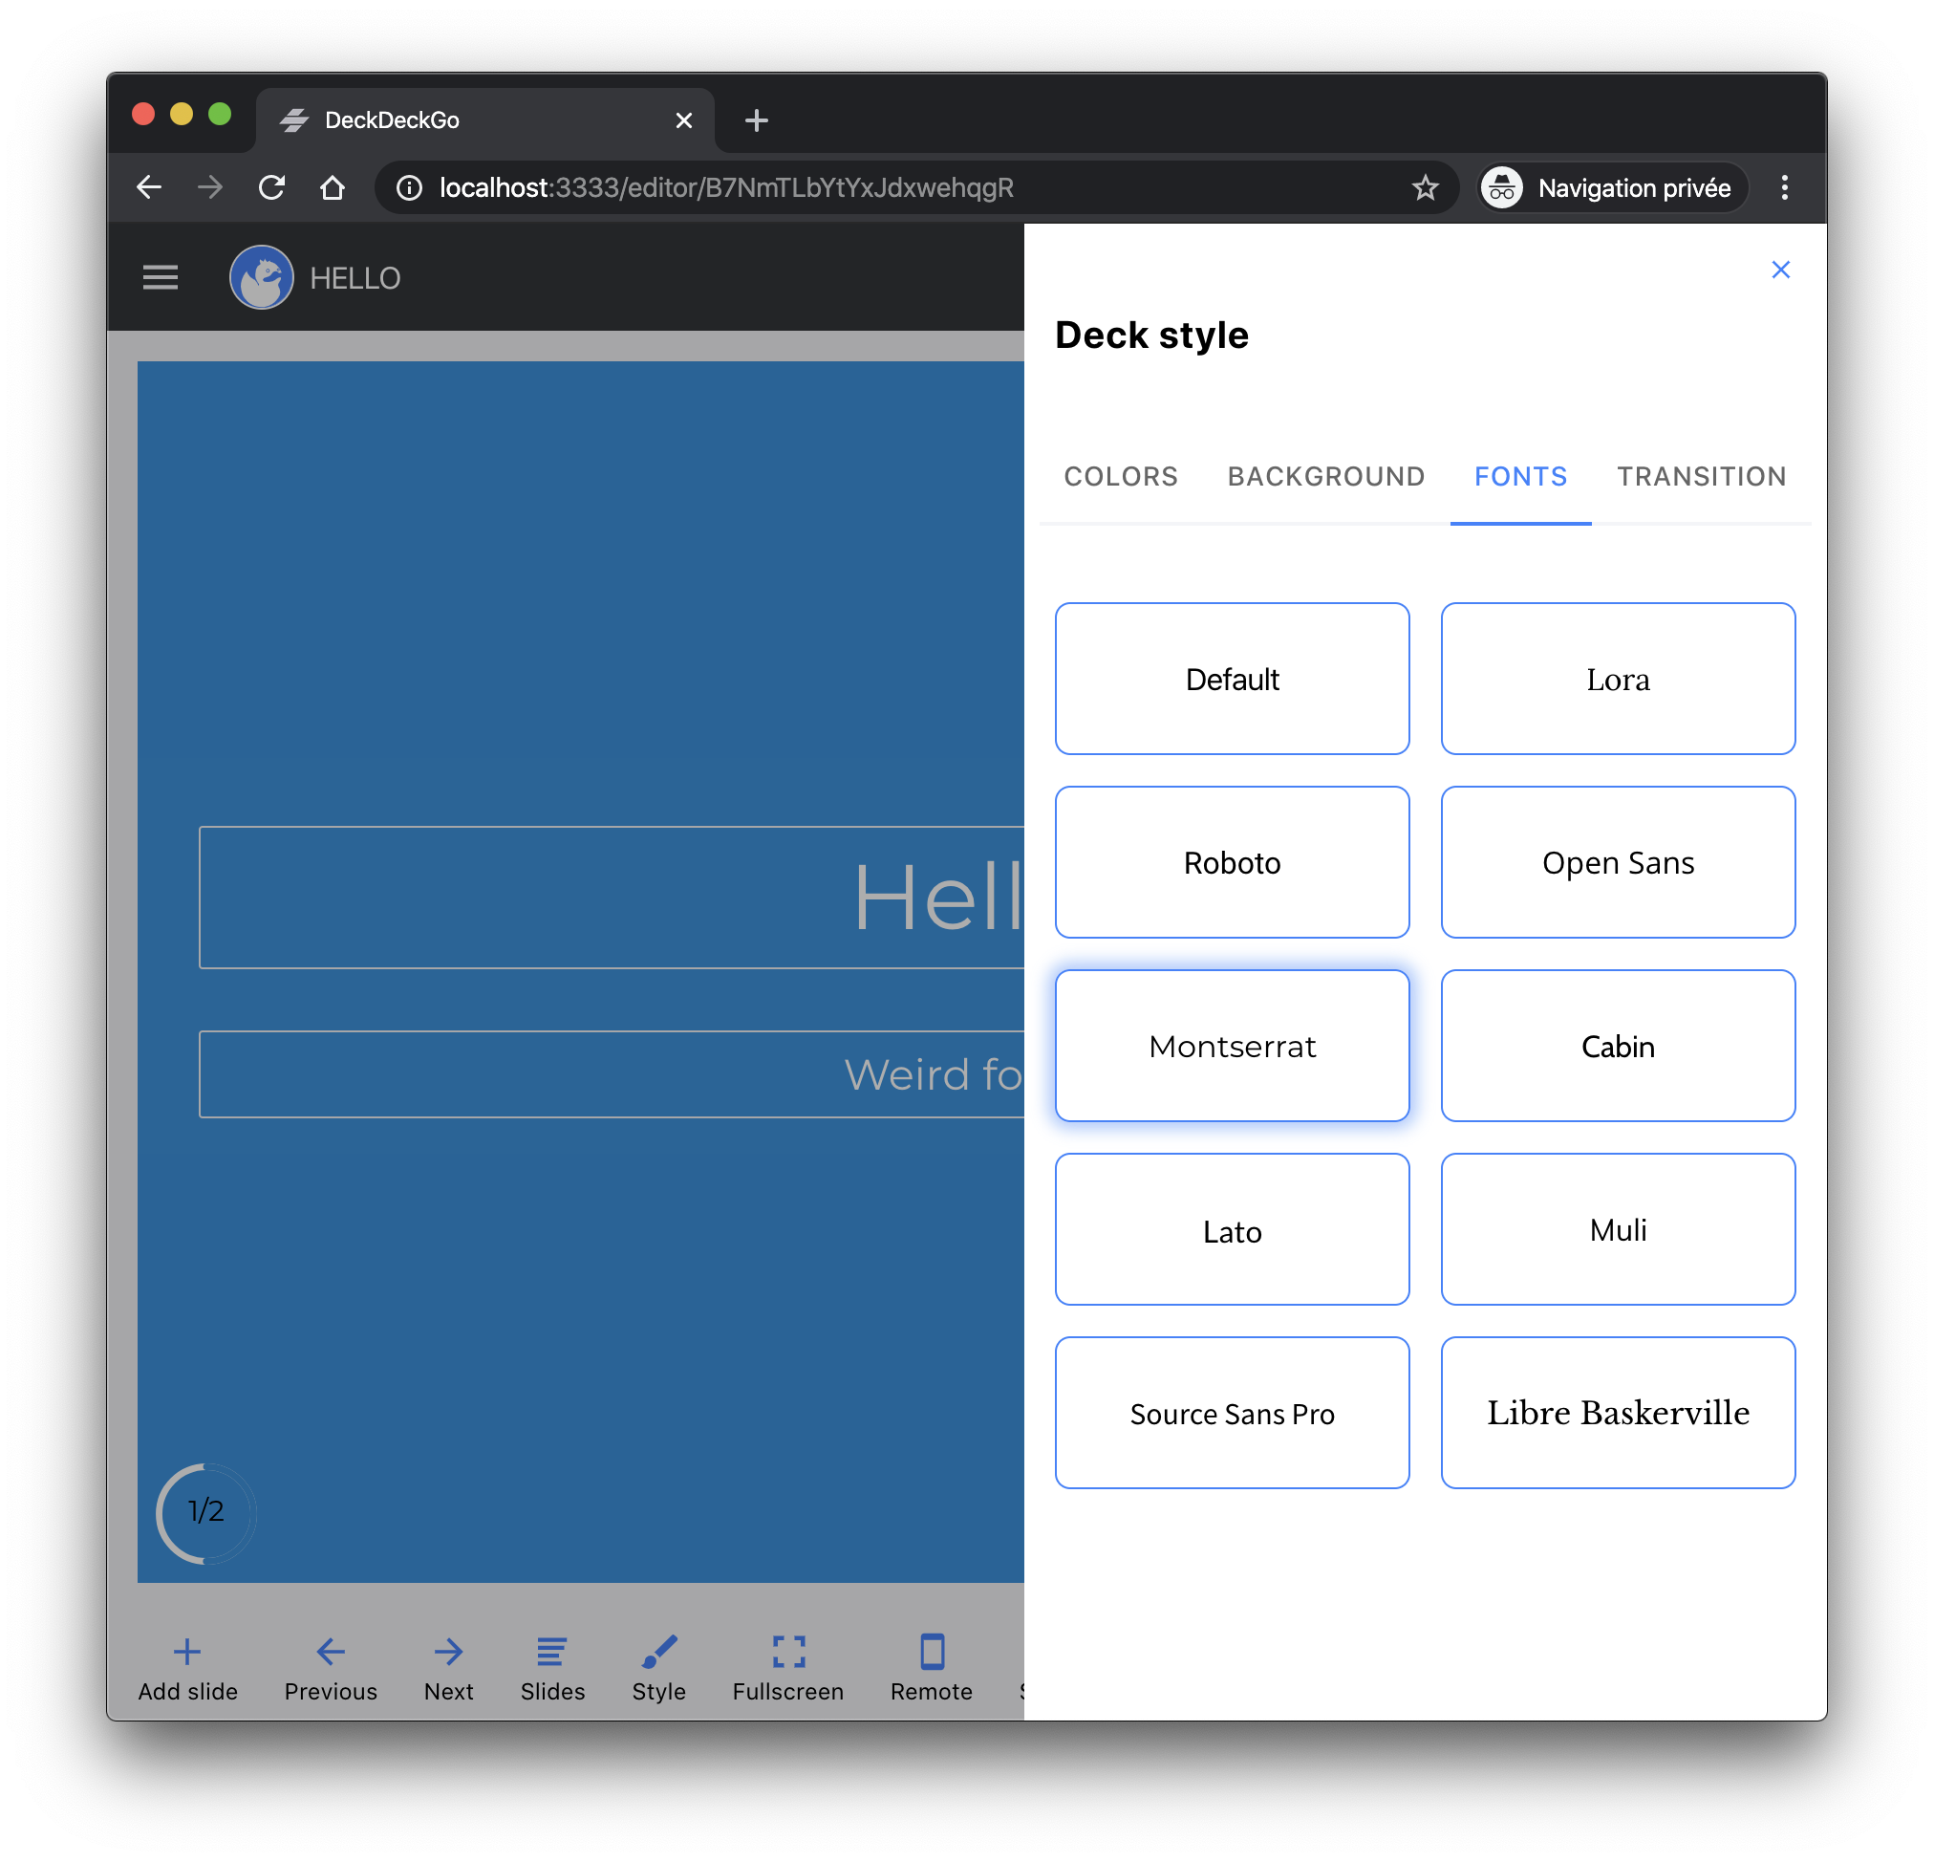Switch to the COLORS tab
This screenshot has height=1862, width=1934.
(x=1120, y=476)
